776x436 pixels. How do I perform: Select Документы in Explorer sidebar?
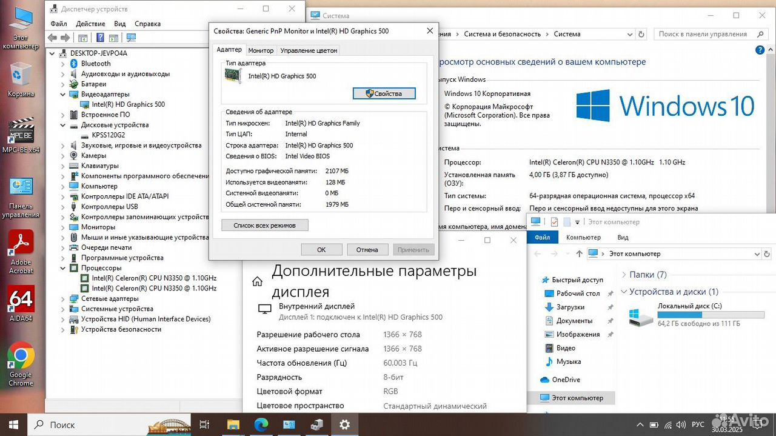[574, 321]
